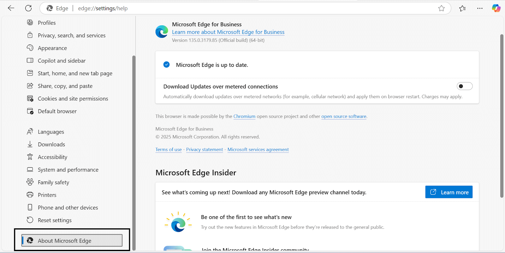This screenshot has height=253, width=505.
Task: Open Learn more about Microsoft Edge for Business
Action: coord(228,32)
